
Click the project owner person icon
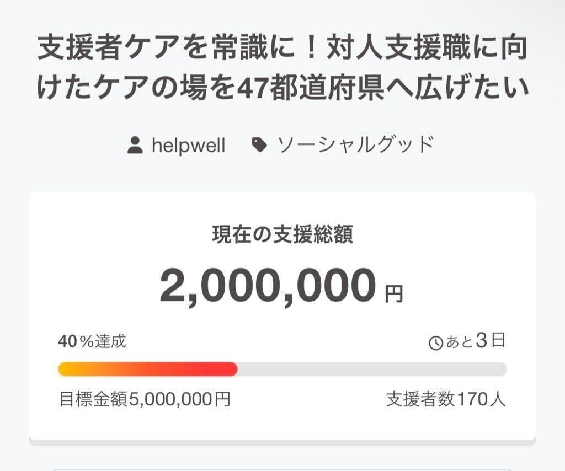pyautogui.click(x=135, y=146)
